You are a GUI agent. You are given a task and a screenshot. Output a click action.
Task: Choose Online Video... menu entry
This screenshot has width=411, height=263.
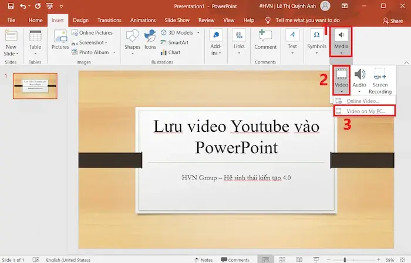point(364,101)
